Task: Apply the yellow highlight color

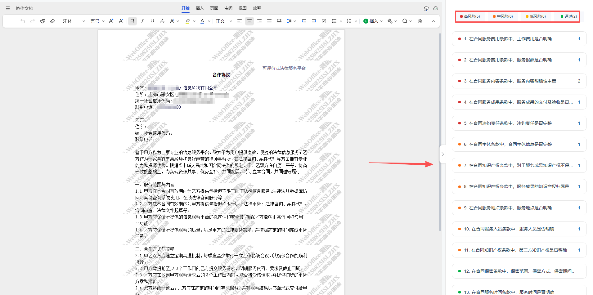Action: click(x=188, y=21)
